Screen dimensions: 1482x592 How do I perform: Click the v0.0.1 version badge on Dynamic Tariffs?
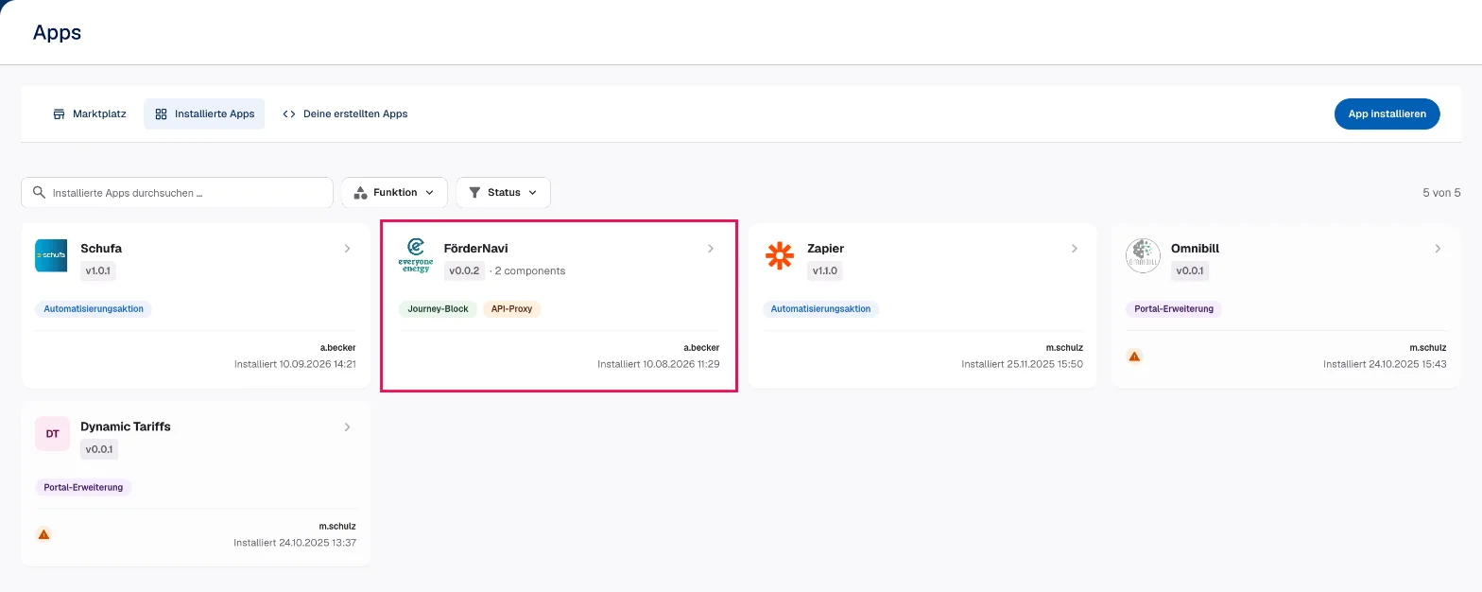pos(99,450)
